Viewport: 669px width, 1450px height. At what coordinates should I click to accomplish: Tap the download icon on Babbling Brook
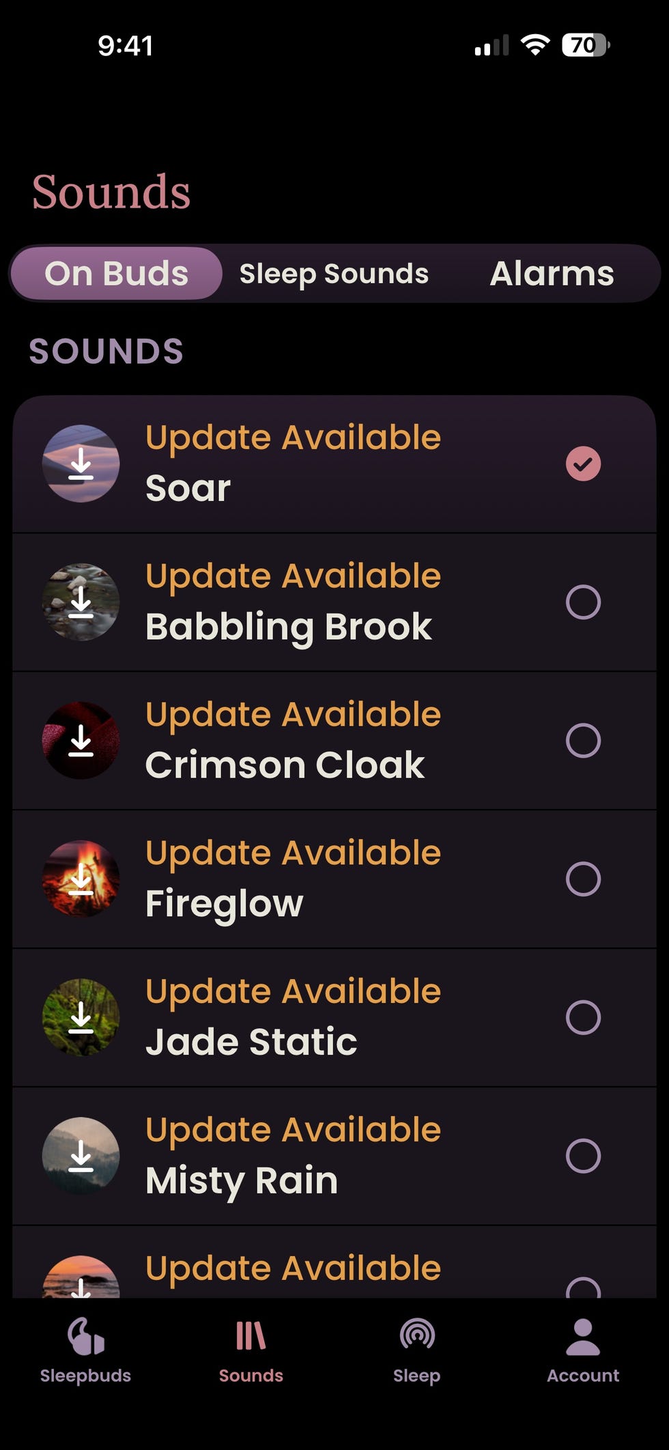click(x=81, y=602)
